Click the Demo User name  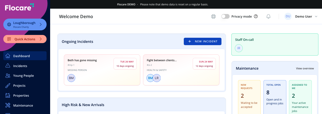(303, 16)
